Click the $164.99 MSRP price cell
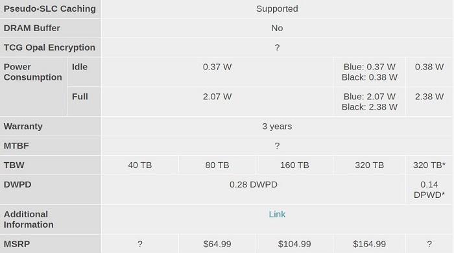Screen dimensions: 454x253 tap(370, 244)
